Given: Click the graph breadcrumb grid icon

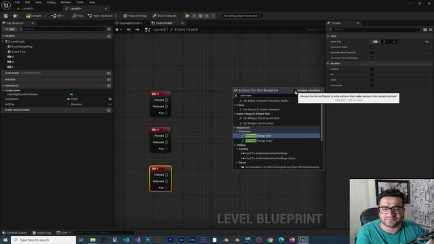Looking at the screenshot, I should click(148, 30).
